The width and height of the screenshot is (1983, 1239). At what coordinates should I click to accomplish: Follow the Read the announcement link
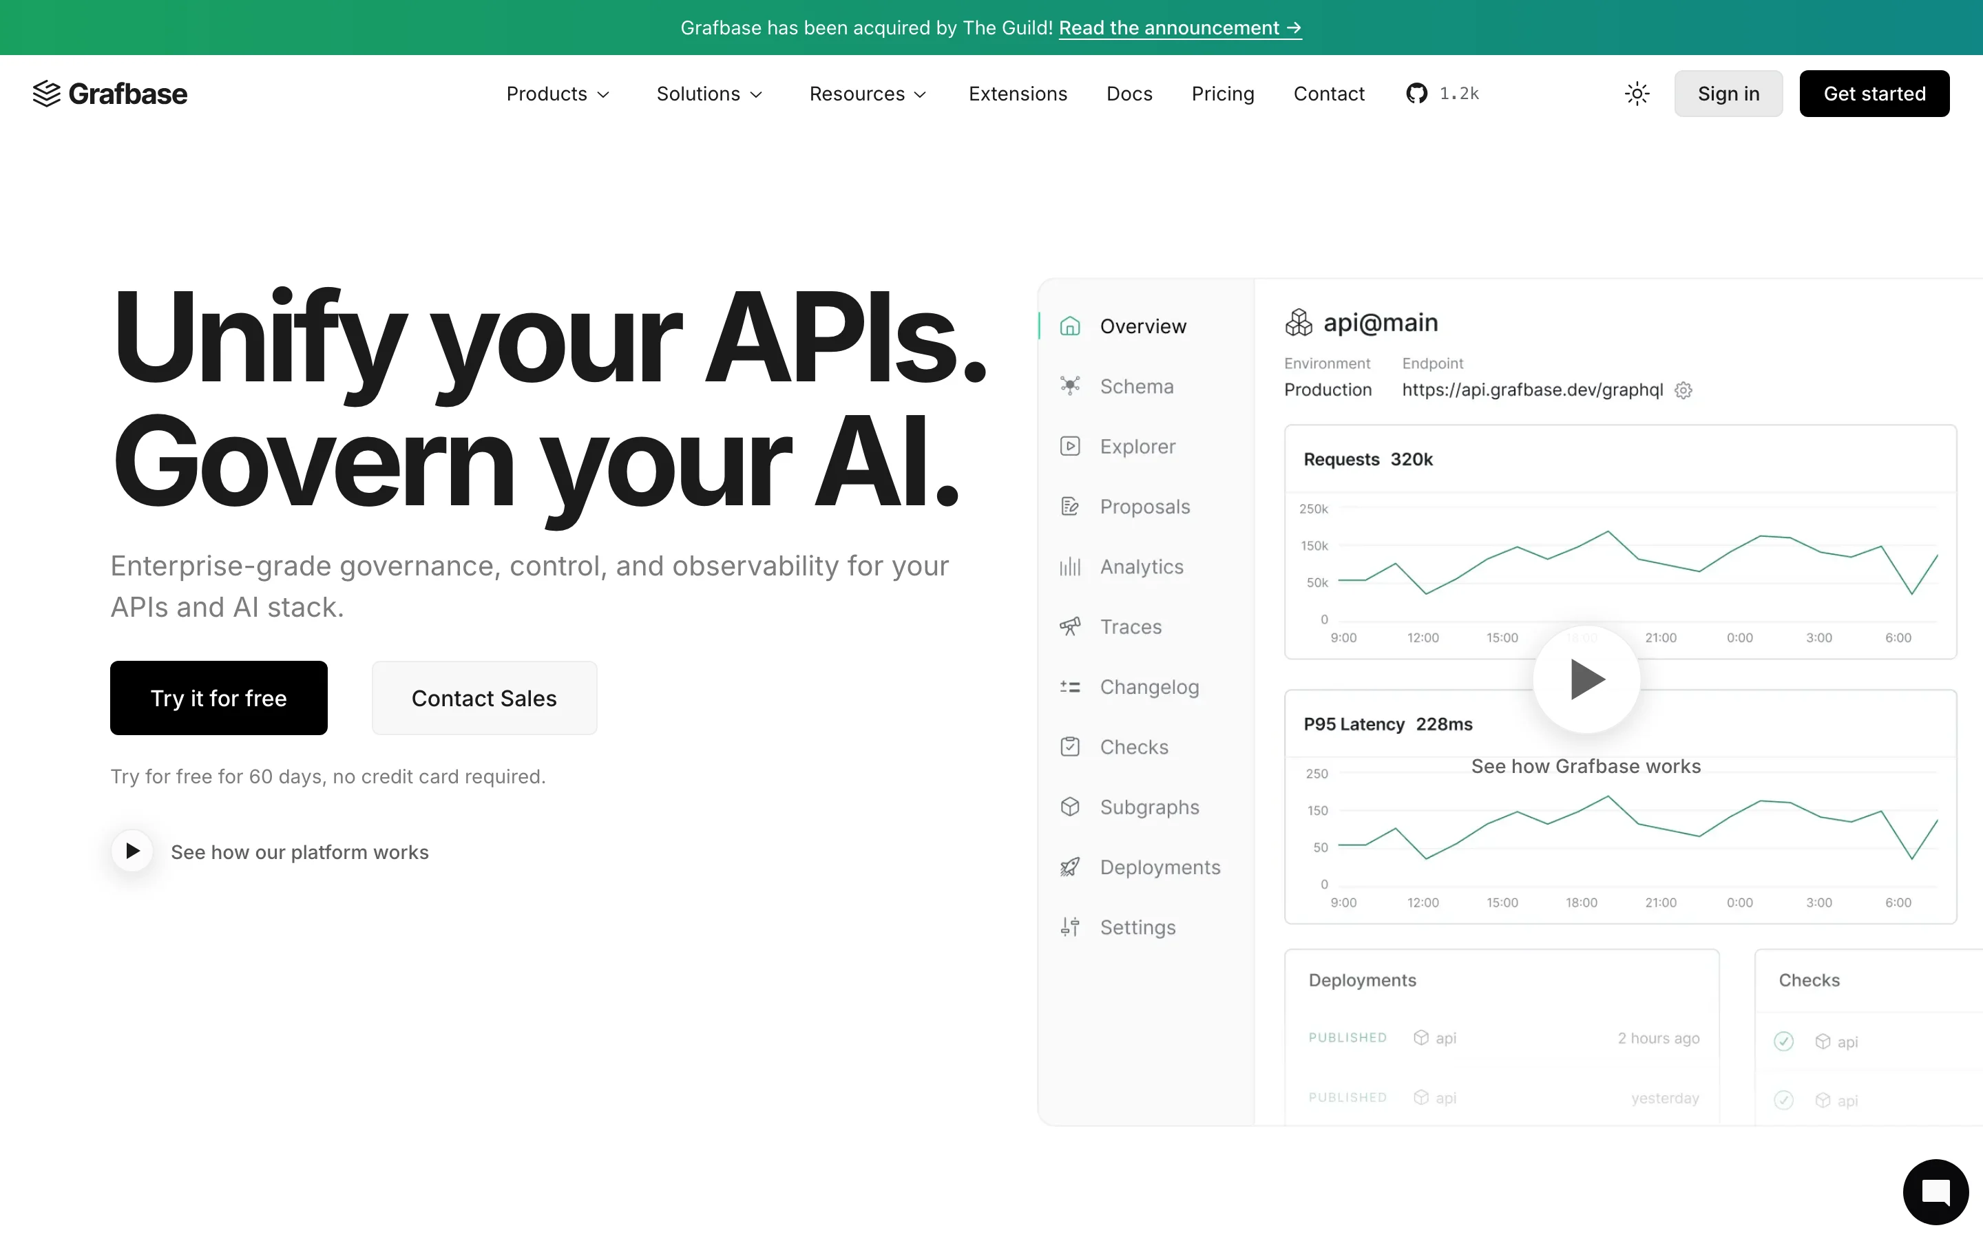(1179, 28)
